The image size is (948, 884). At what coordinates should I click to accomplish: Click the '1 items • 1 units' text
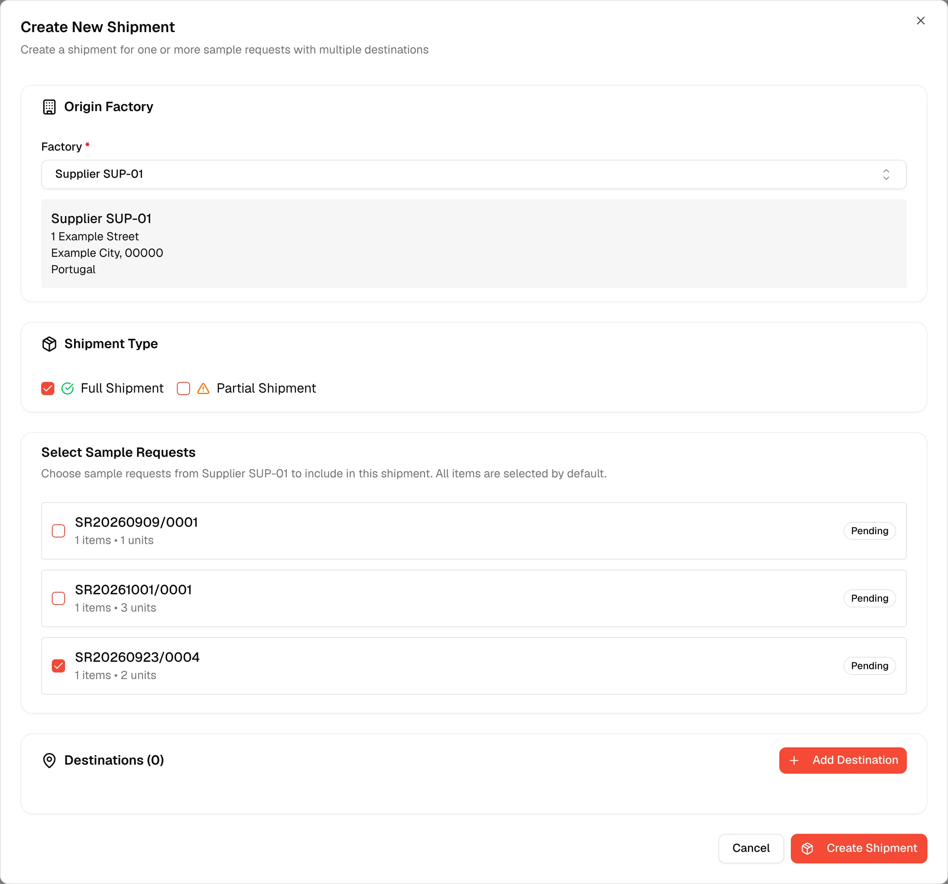click(x=114, y=540)
